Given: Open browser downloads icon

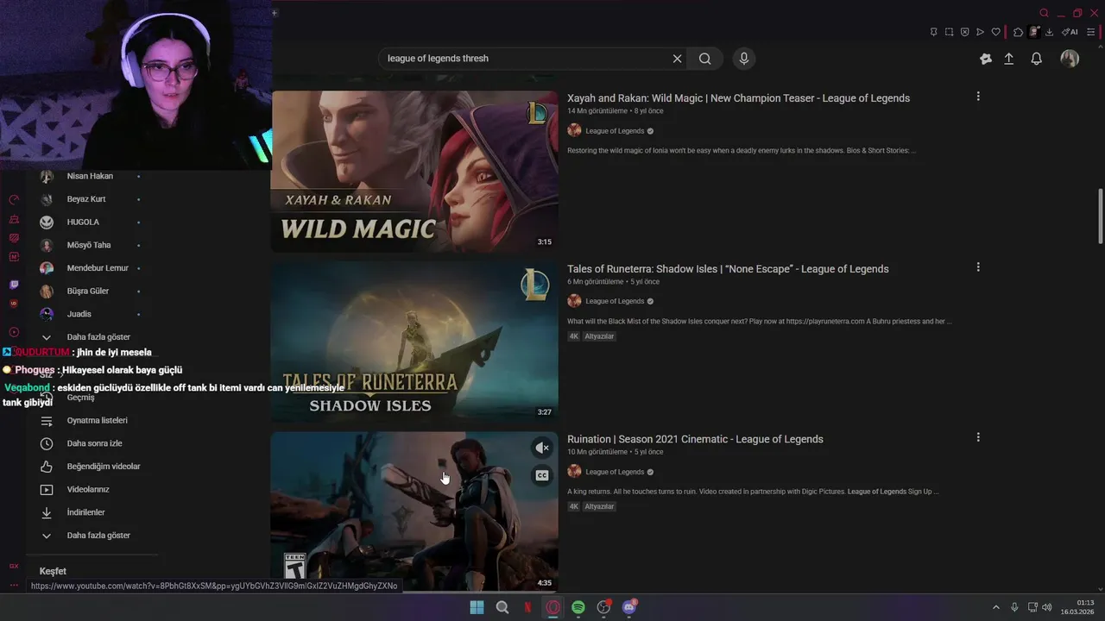Looking at the screenshot, I should 1049,32.
